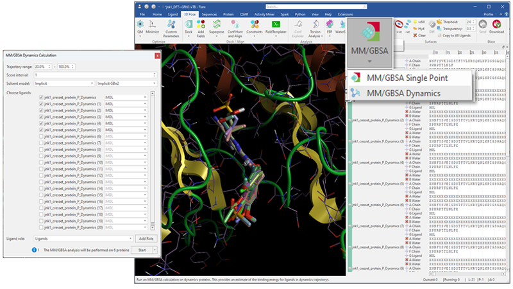Click the Superpose icon

(216, 24)
